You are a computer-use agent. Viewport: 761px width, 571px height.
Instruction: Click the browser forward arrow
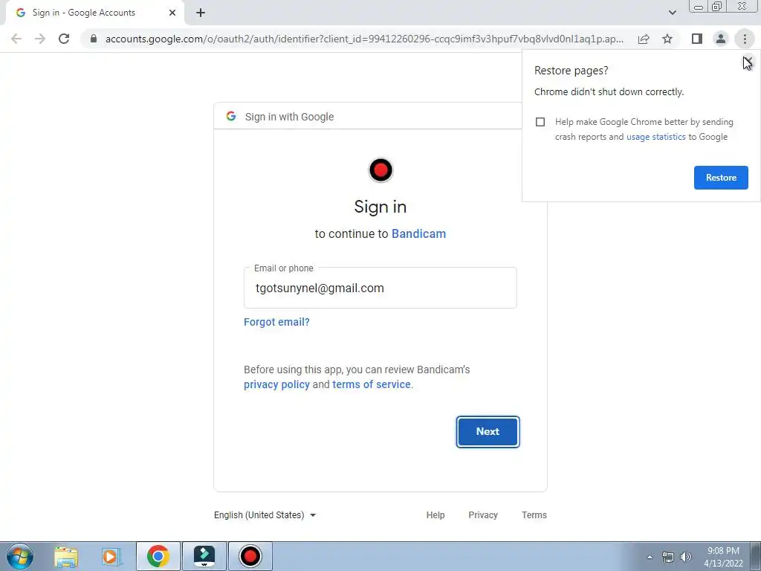click(x=40, y=39)
